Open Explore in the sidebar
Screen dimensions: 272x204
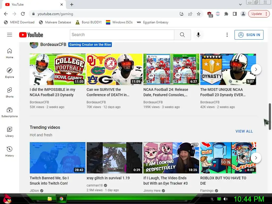coord(10,73)
